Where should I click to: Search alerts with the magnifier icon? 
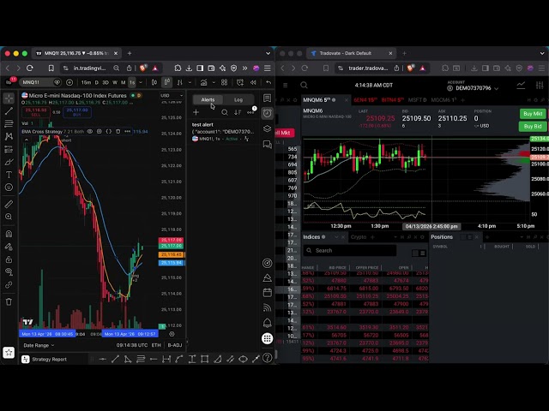[x=225, y=112]
